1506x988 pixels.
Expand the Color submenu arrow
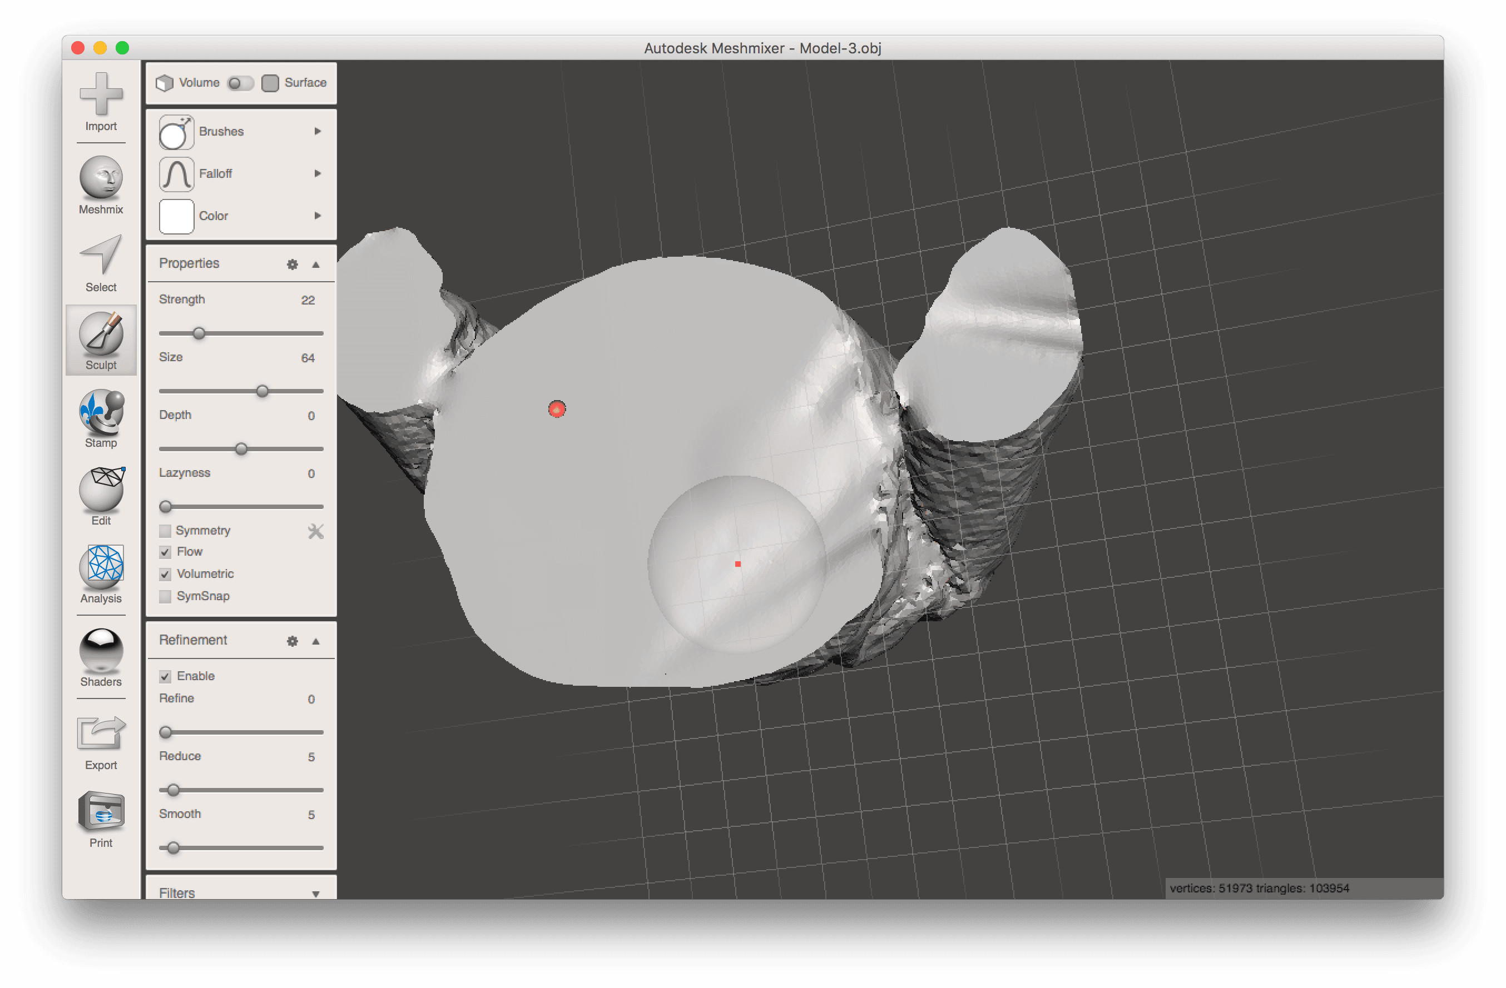click(x=318, y=216)
